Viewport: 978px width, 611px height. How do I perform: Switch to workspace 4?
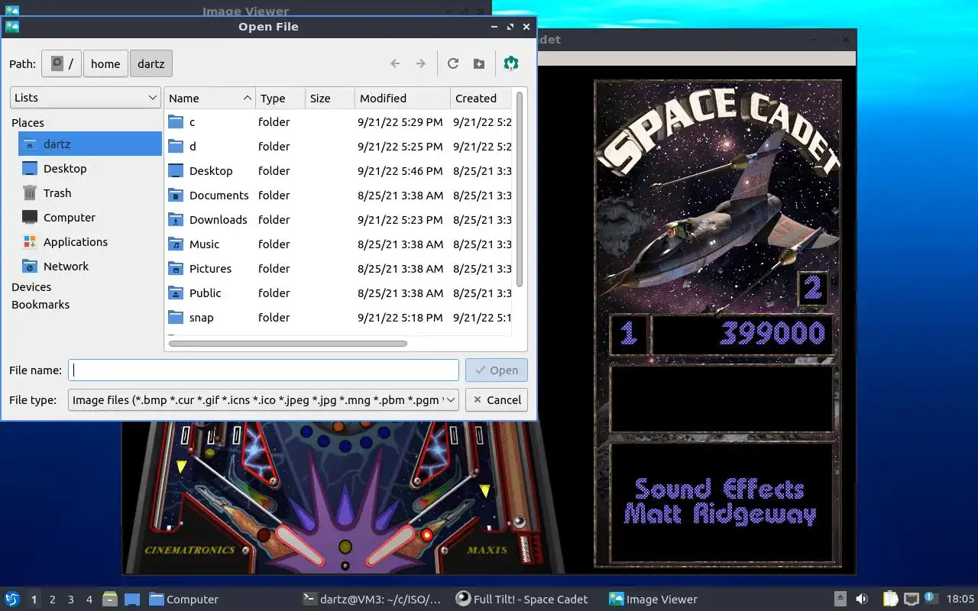click(x=89, y=600)
